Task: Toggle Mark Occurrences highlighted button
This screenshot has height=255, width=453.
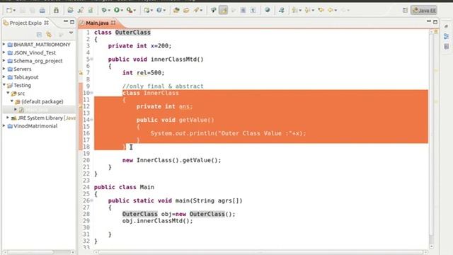Action: tap(224, 11)
